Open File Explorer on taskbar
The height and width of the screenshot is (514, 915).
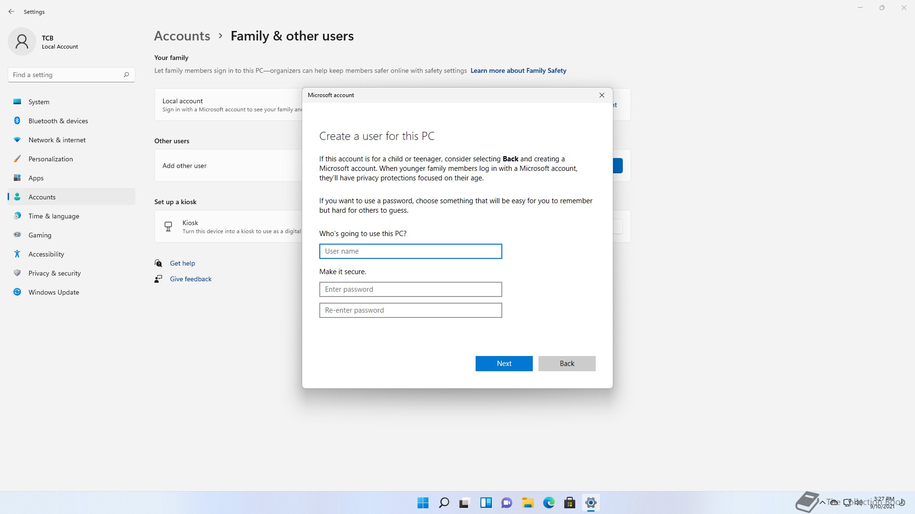[528, 503]
